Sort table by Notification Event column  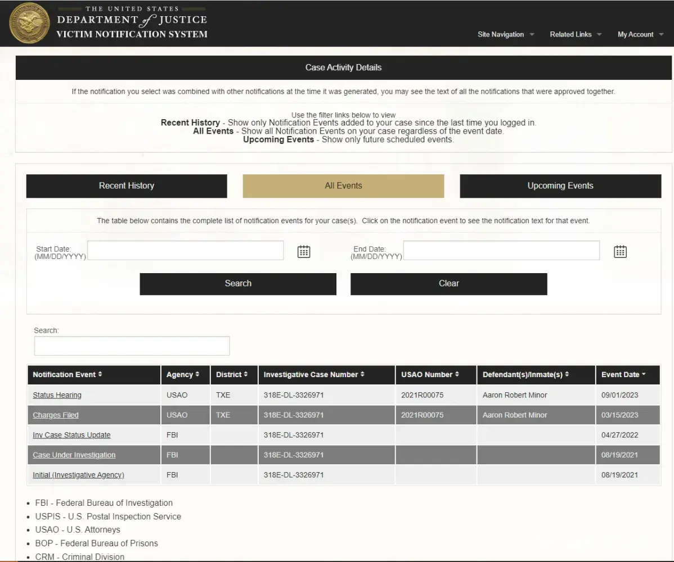[68, 375]
